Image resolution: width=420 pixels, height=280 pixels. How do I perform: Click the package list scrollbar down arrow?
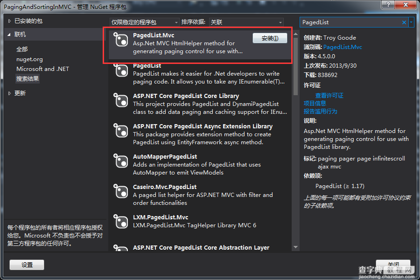[296, 247]
